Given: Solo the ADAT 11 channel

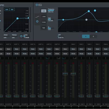Looking at the screenshot, I should (17, 49).
